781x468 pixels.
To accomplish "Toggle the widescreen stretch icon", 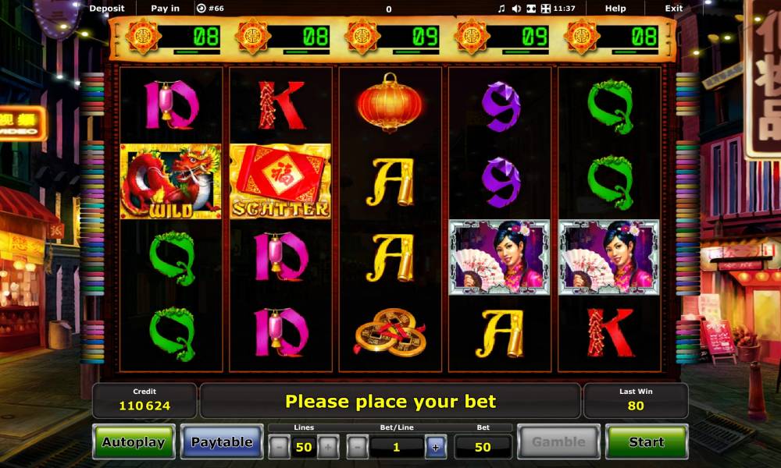I will [531, 9].
